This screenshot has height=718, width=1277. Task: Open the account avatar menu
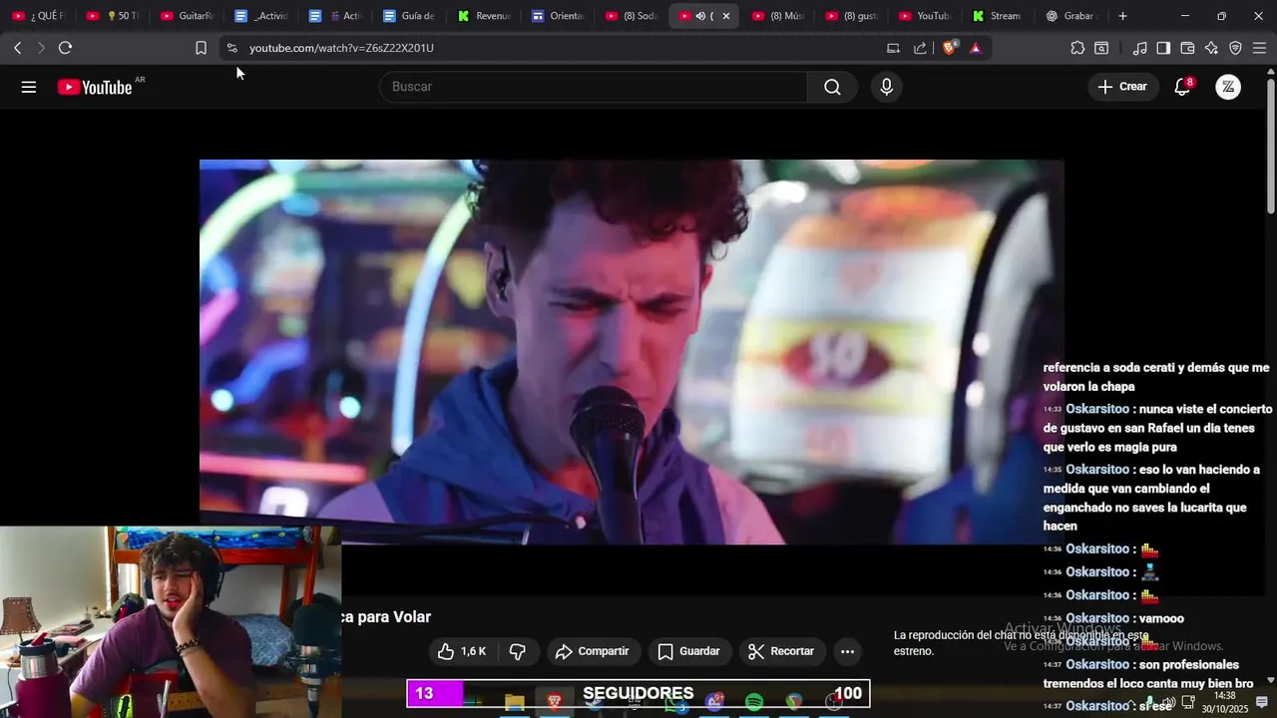pos(1228,87)
